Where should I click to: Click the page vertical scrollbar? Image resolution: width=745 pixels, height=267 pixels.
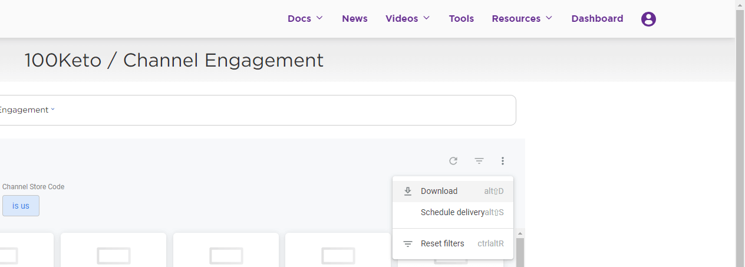click(x=740, y=133)
